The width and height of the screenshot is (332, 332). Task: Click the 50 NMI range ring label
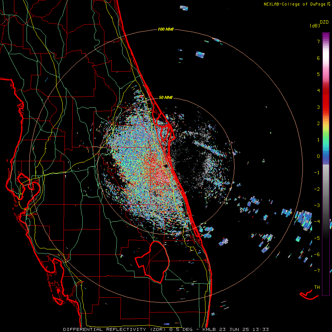[x=166, y=97]
